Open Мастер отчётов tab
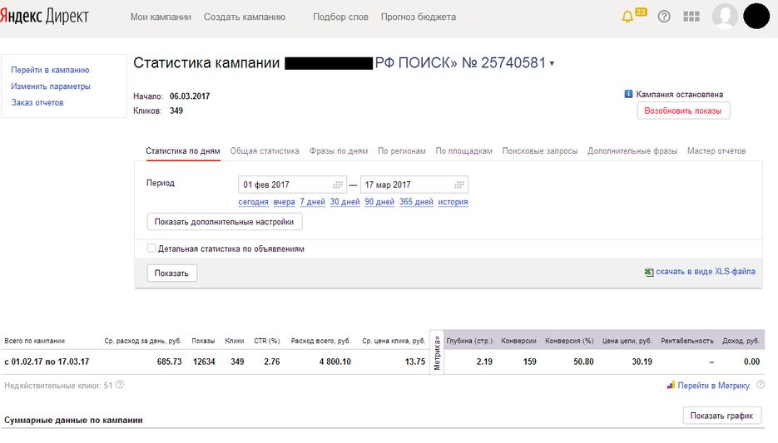Image resolution: width=778 pixels, height=443 pixels. (716, 150)
